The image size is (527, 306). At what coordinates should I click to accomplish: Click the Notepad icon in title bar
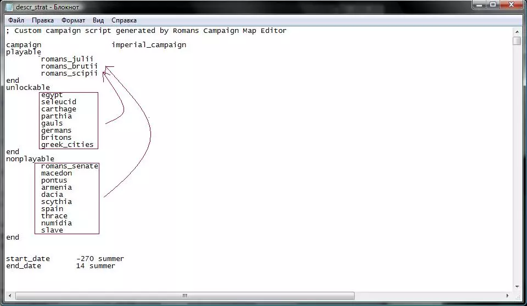9,7
